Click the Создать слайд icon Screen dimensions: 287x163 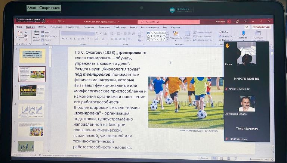tap(37, 33)
